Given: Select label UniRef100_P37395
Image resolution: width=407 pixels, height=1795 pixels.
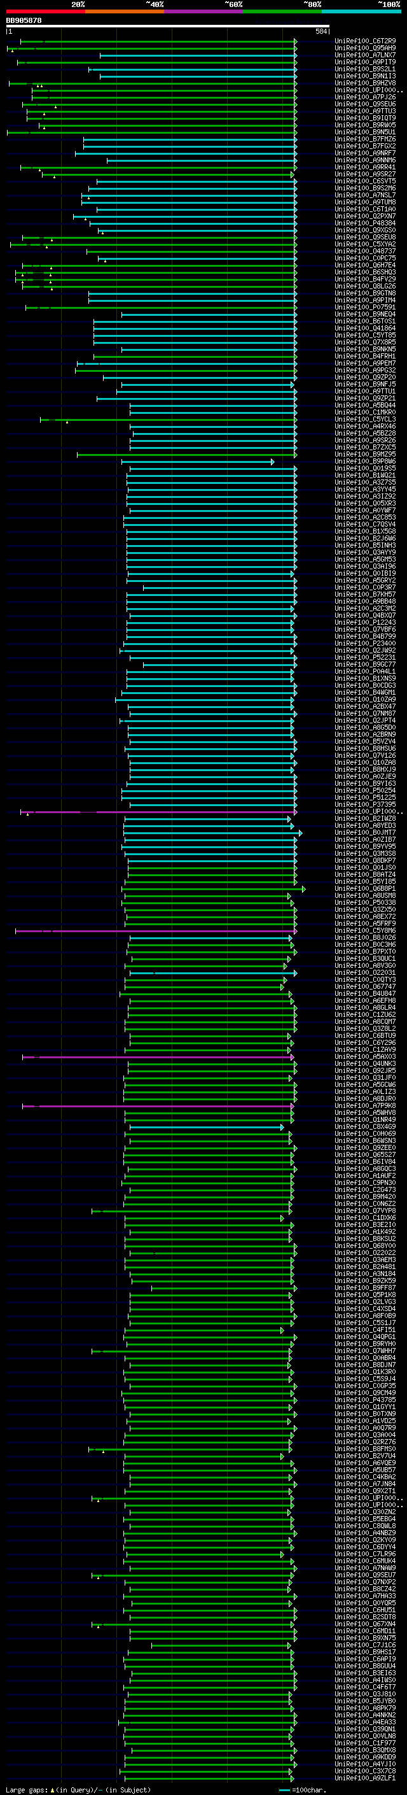Looking at the screenshot, I should (365, 805).
